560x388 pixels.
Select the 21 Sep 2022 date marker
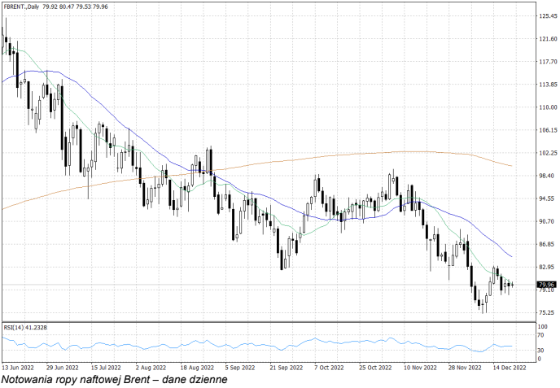tap(286, 367)
